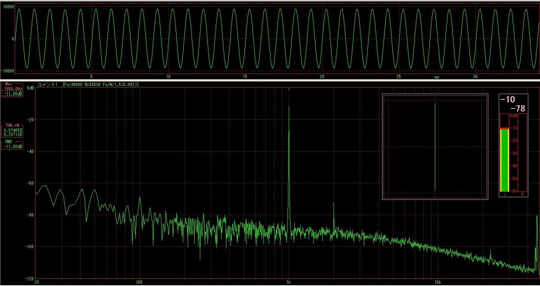This screenshot has height=286, width=540.
Task: Click the R peak value -78
Action: [x=518, y=109]
